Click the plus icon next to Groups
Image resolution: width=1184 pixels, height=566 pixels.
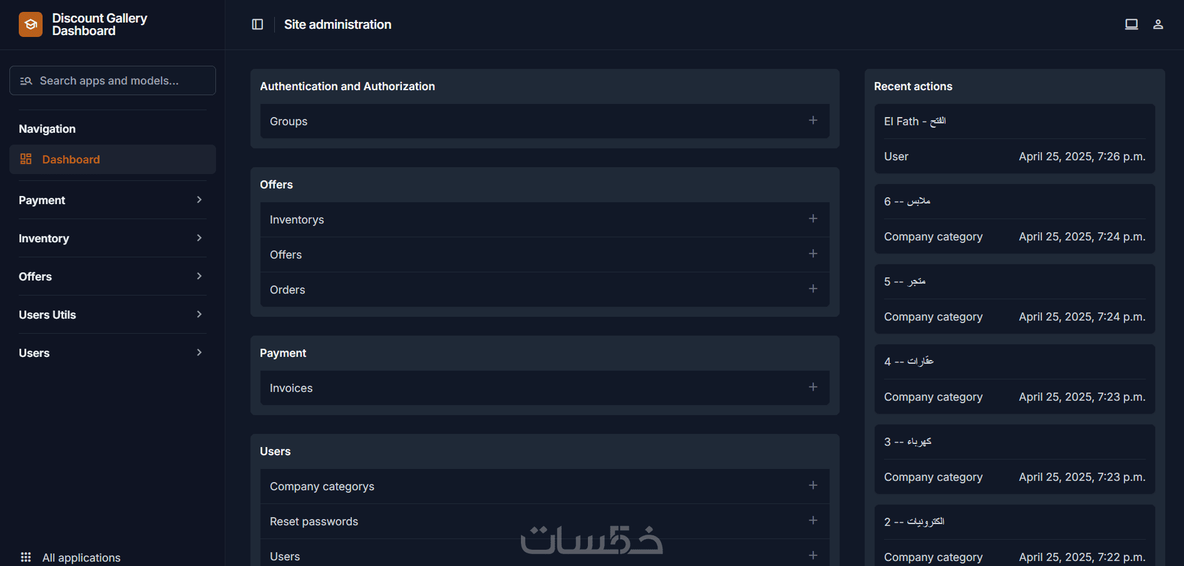[x=813, y=120]
